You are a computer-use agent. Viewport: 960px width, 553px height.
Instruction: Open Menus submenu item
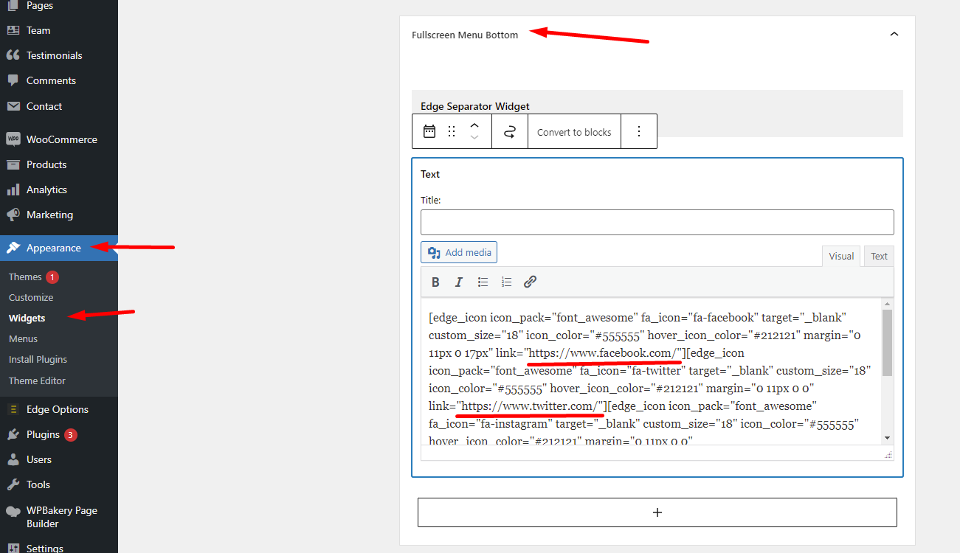coord(23,339)
